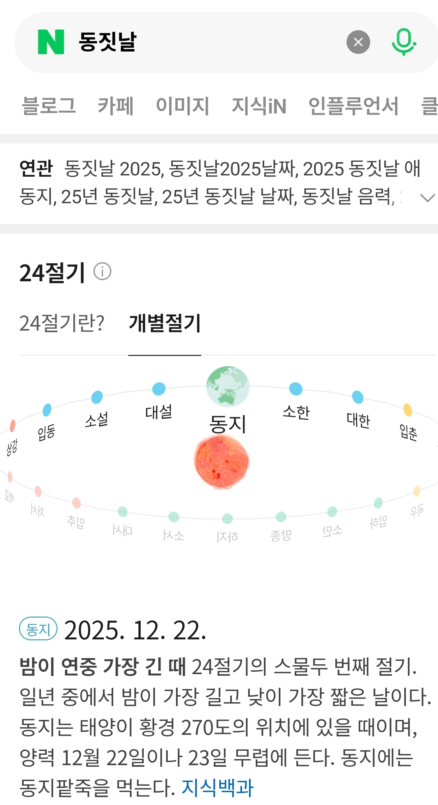The width and height of the screenshot is (438, 805).
Task: Expand the related searches chevron
Action: click(x=428, y=198)
